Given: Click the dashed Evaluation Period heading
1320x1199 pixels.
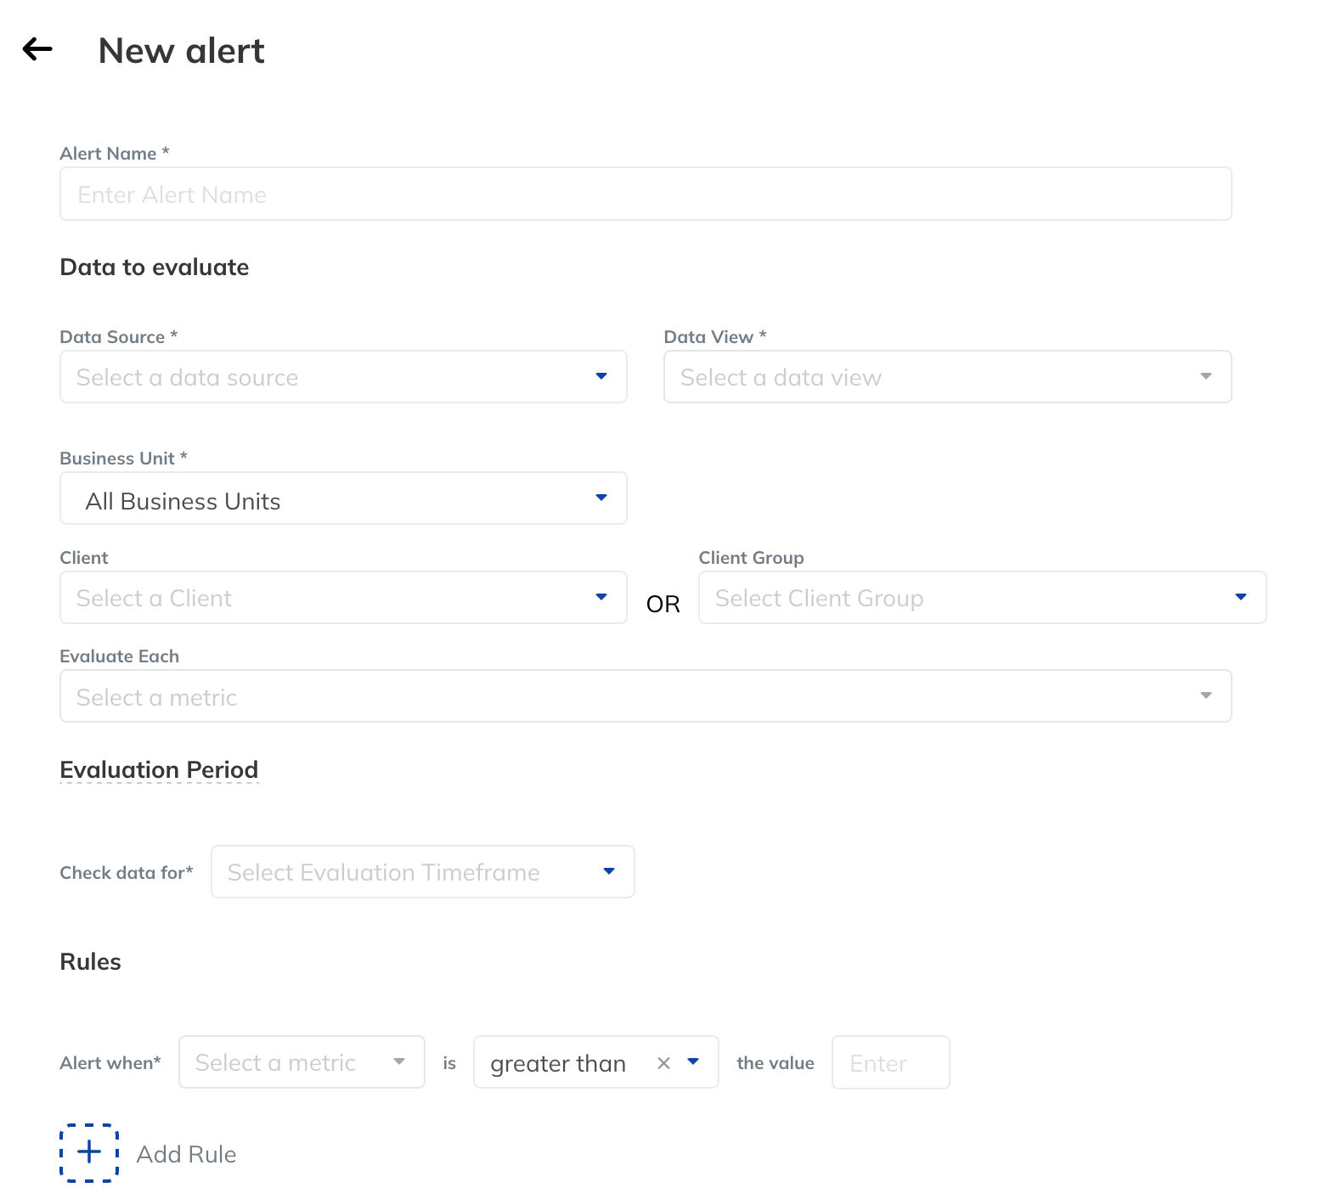Looking at the screenshot, I should 159,770.
